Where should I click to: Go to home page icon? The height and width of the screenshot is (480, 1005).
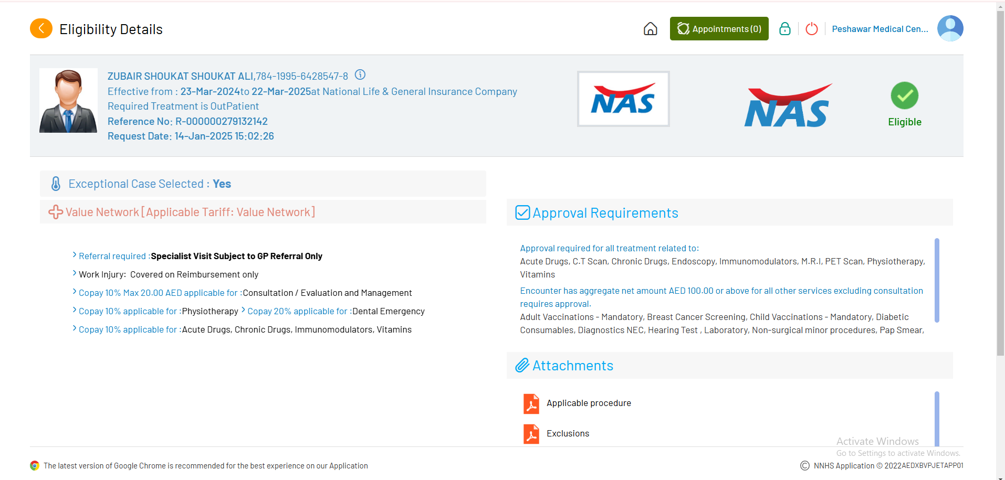coord(650,29)
